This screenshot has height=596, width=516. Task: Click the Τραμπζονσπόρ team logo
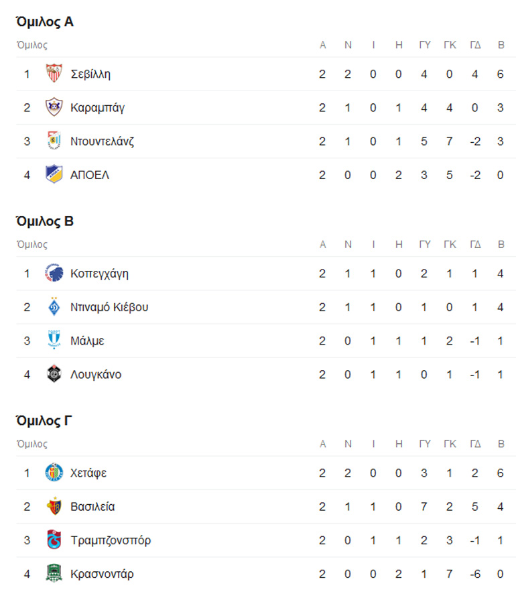pos(54,540)
